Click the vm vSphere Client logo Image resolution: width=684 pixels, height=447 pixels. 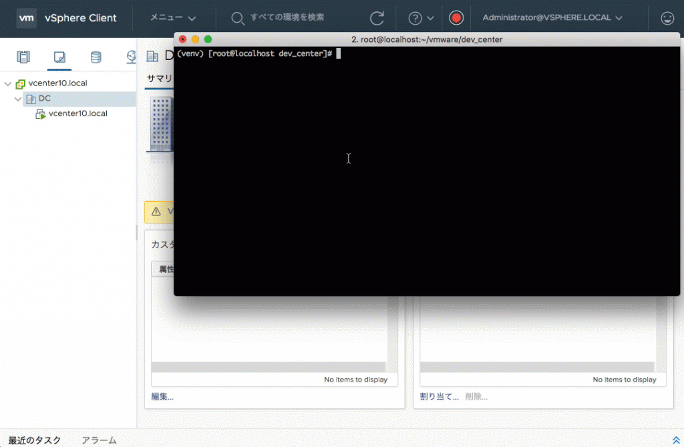(x=27, y=18)
